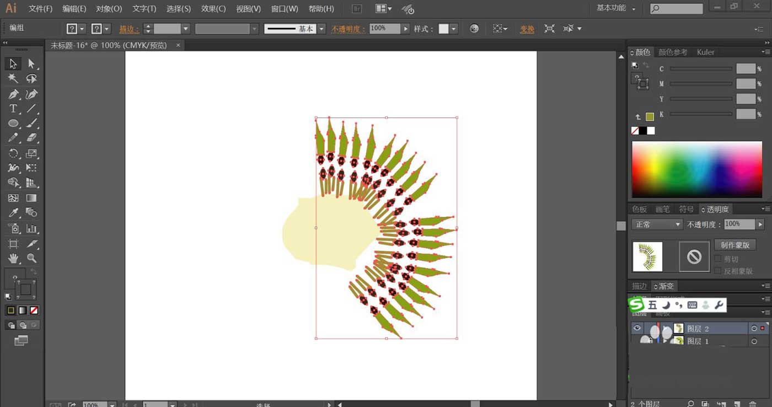Switch to the 颜色参考 tab
Viewport: 772px width, 407px height.
coord(673,52)
